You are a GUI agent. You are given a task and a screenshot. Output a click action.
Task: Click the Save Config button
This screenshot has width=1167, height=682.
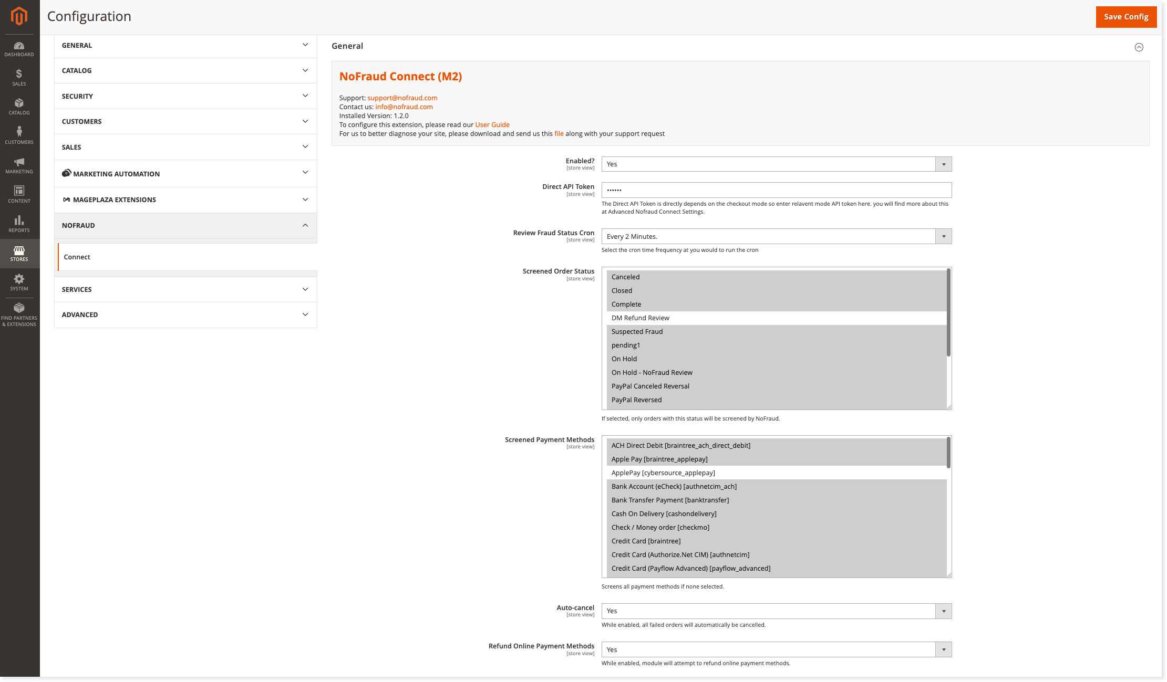[1126, 16]
